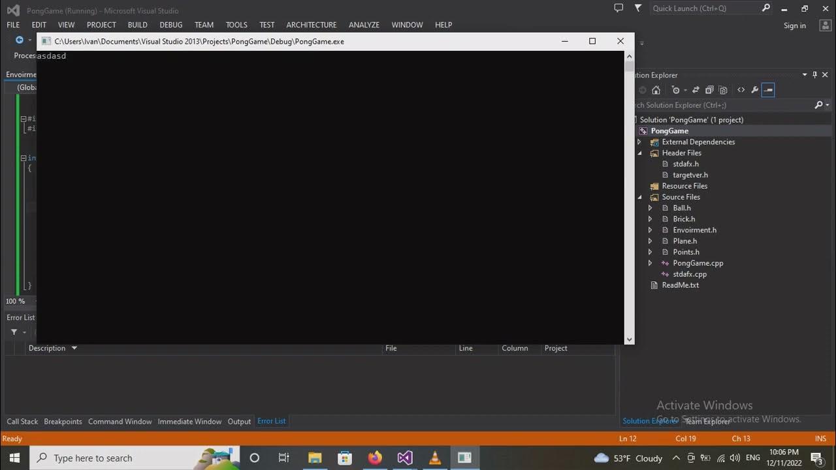
Task: Switch to the Call Stack tab
Action: coord(22,422)
